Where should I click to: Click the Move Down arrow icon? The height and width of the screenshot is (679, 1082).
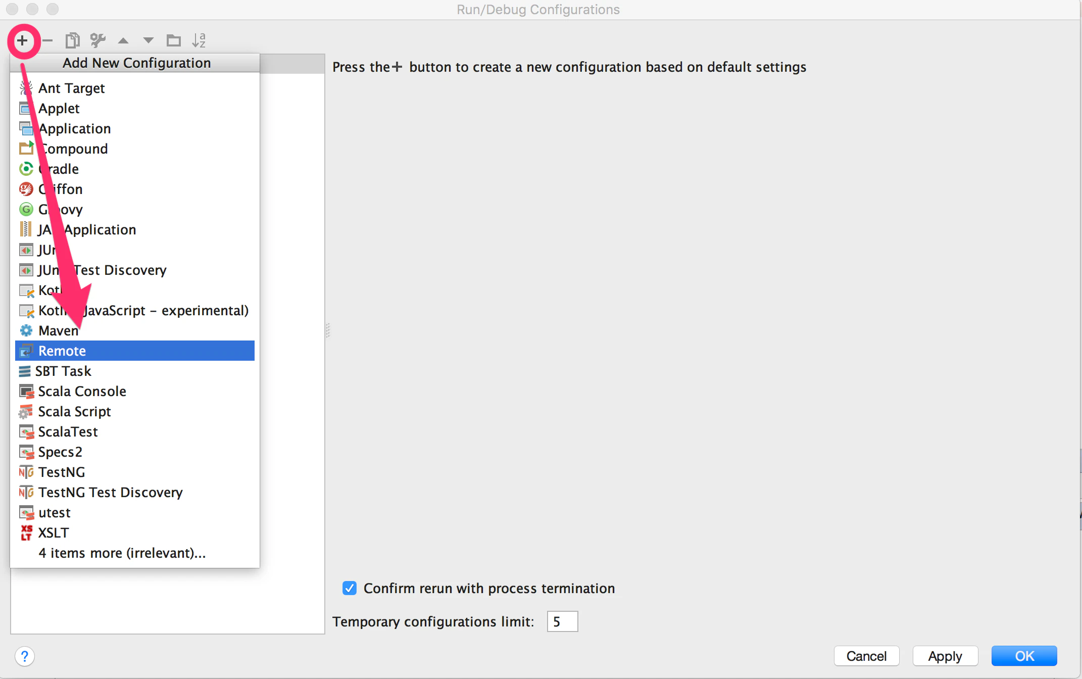(148, 41)
